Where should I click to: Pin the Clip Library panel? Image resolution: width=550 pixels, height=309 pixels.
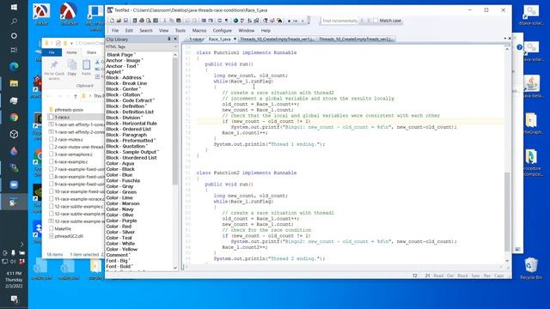pyautogui.click(x=168, y=39)
